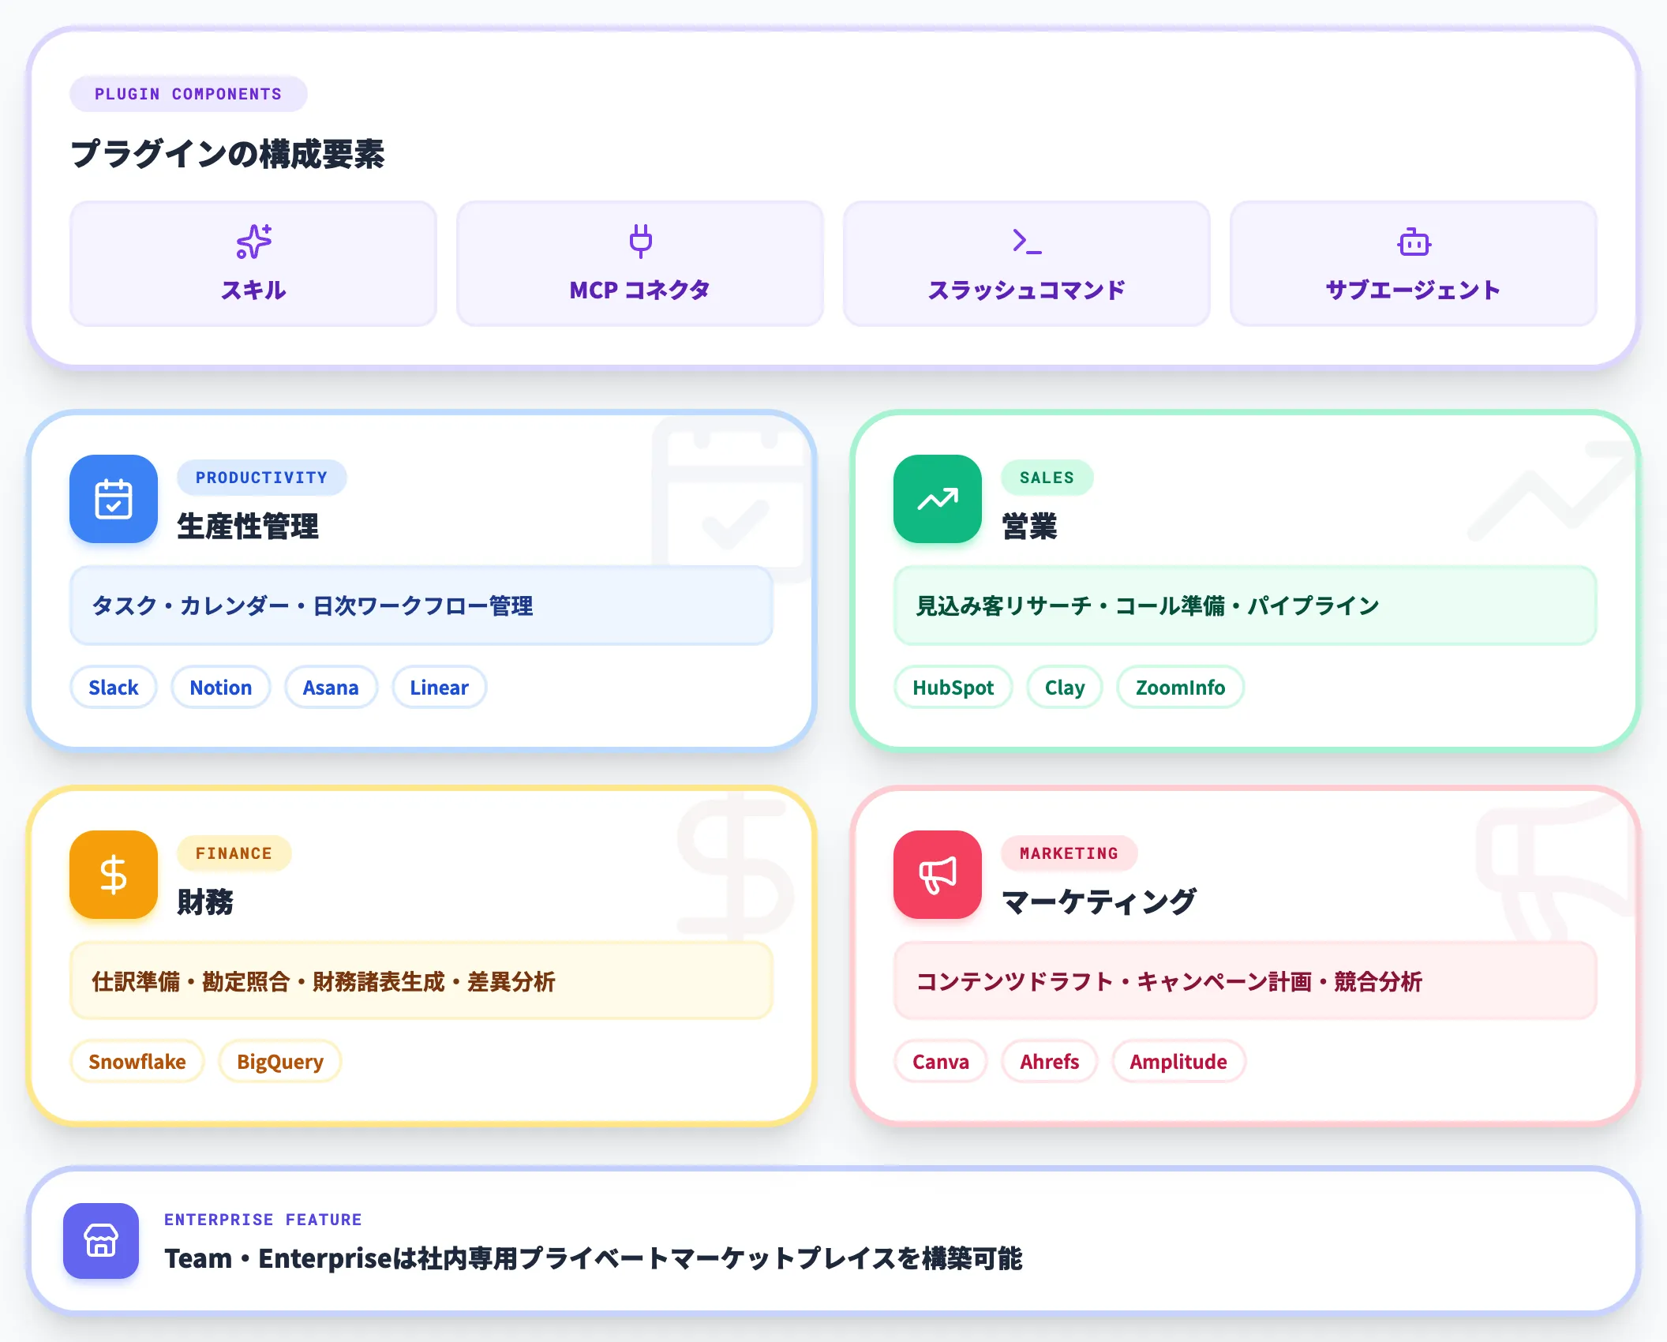Click the MARKETING badge
This screenshot has width=1667, height=1342.
[1070, 853]
